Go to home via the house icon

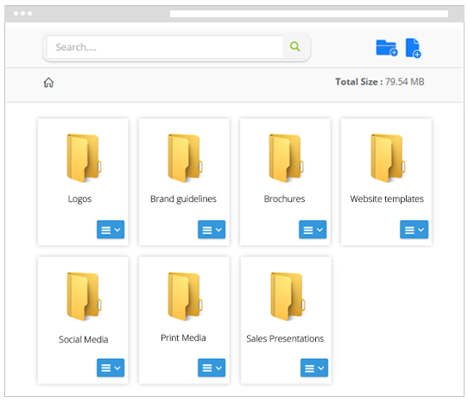point(48,82)
